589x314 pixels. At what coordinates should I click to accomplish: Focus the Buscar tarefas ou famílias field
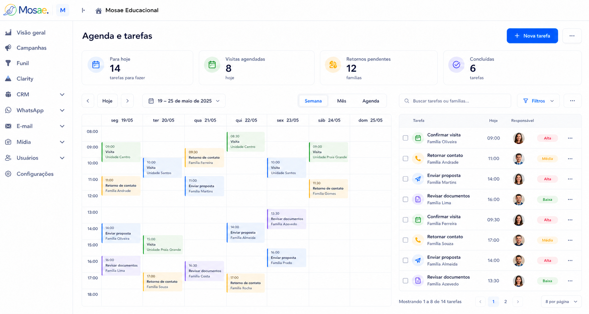(x=455, y=101)
